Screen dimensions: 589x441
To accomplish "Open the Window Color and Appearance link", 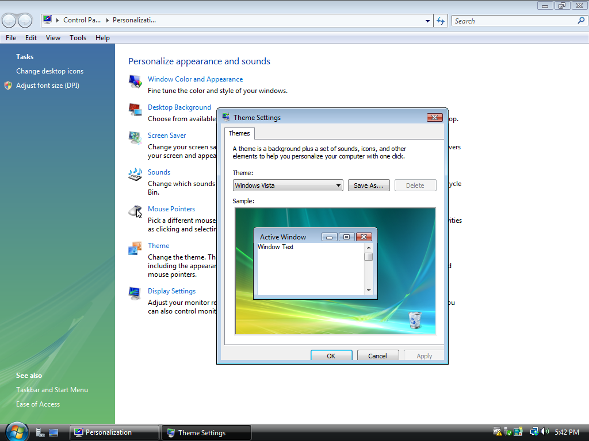I will [x=195, y=79].
